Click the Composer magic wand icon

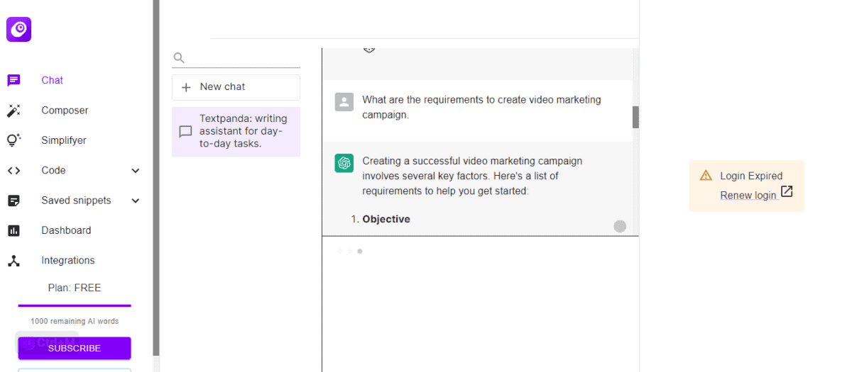[13, 111]
